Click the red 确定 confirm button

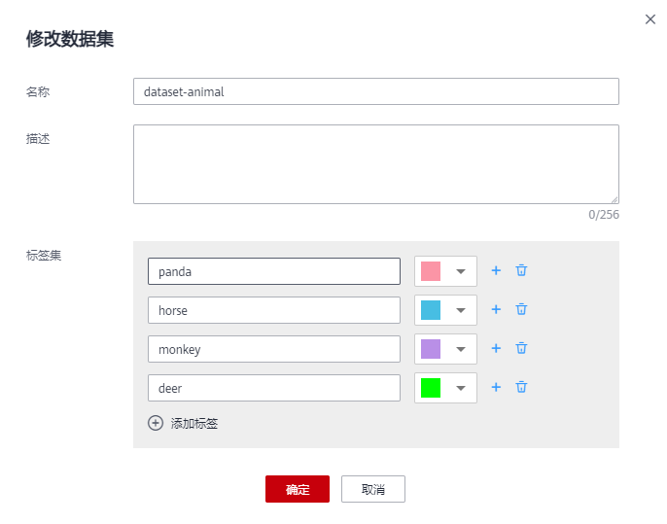point(298,489)
